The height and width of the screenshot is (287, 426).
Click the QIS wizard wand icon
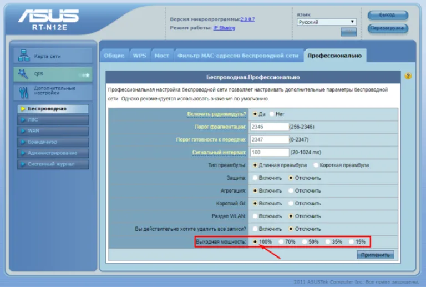[23, 74]
